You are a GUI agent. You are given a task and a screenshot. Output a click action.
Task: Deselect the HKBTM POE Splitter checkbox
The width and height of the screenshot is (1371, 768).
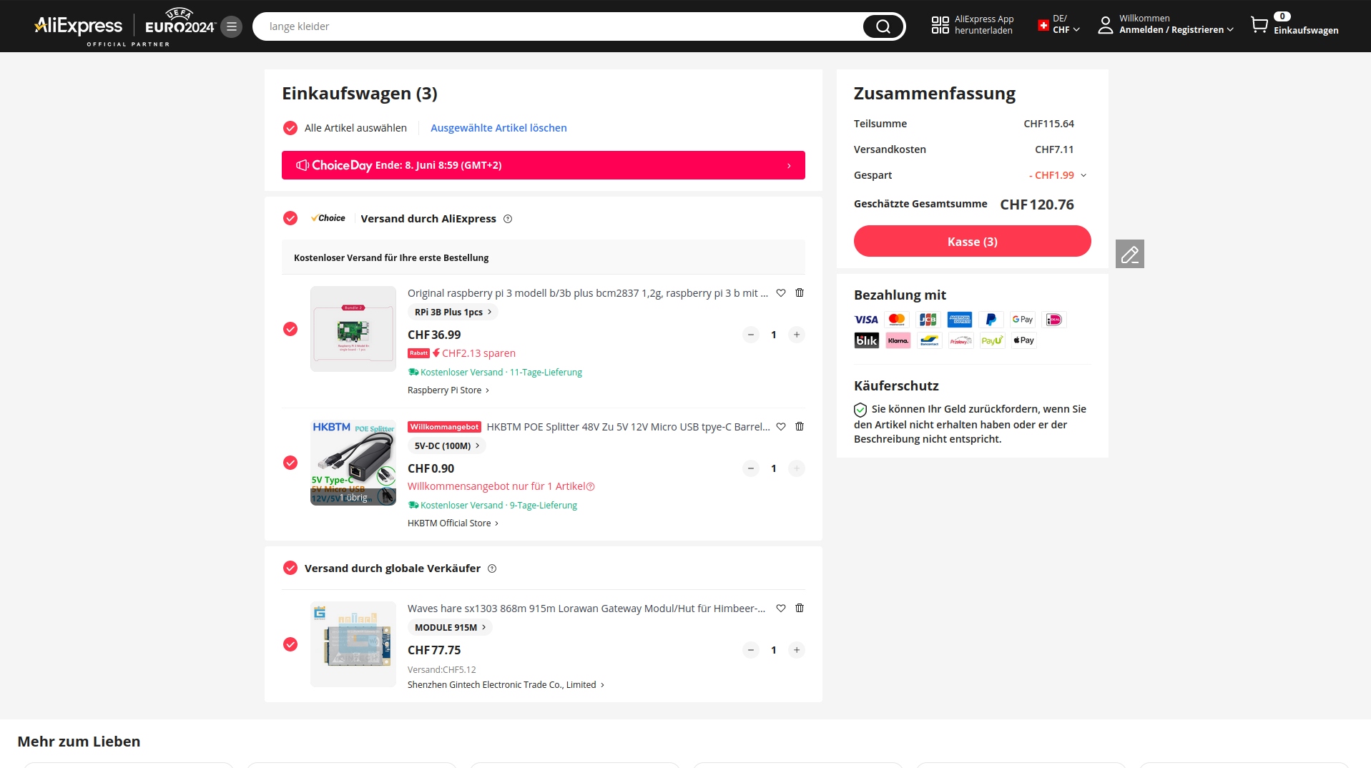point(290,463)
